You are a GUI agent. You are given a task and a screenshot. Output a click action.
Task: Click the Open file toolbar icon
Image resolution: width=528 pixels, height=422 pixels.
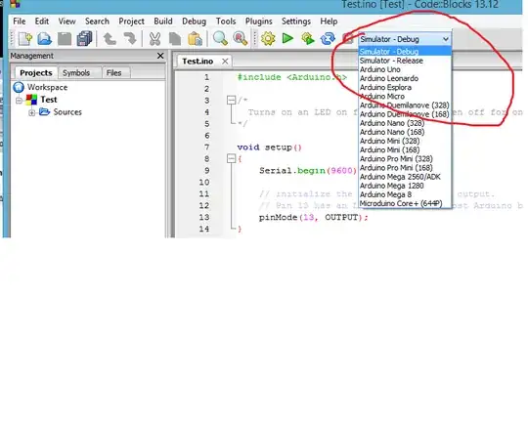[x=44, y=39]
